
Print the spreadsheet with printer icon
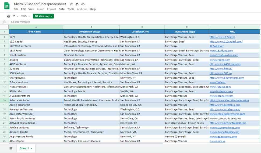pos(9,16)
